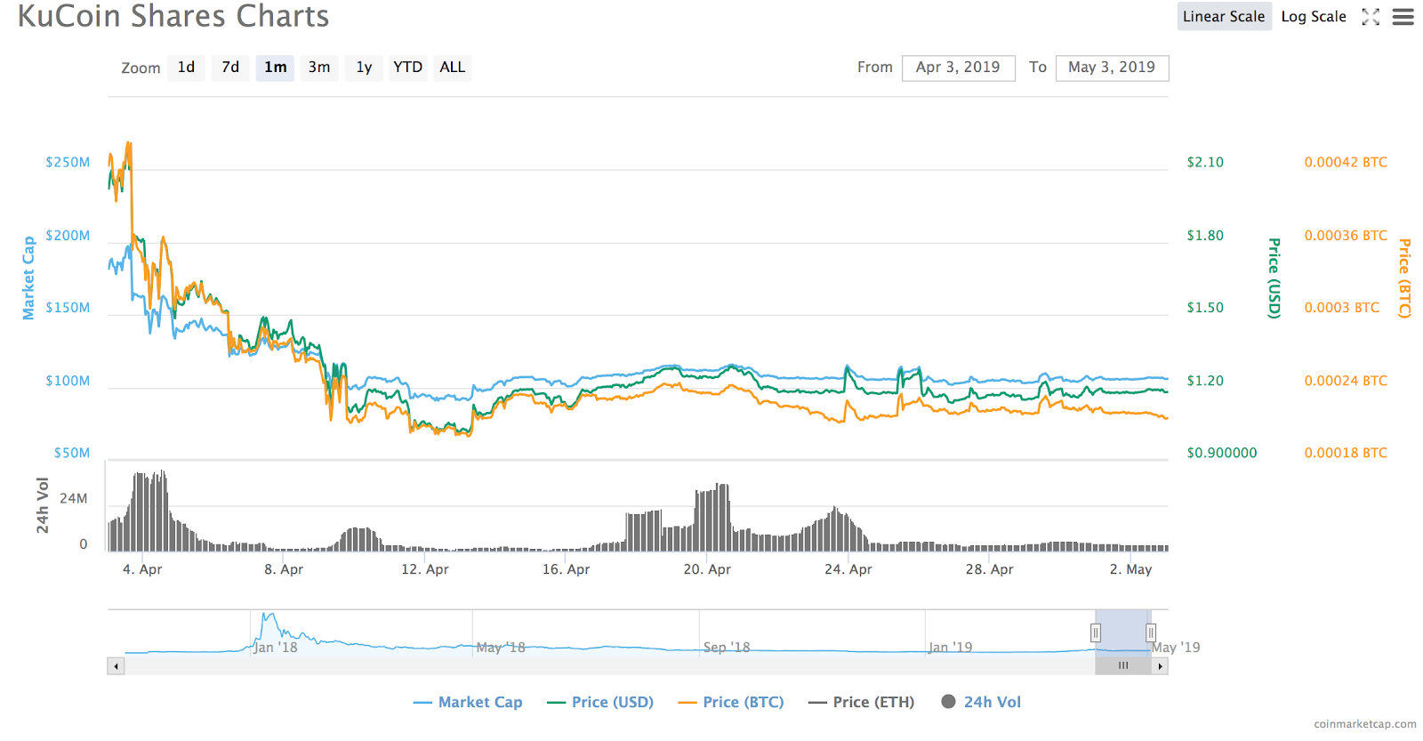
Task: Open coinmarketcap.com credit link
Action: point(1365,724)
